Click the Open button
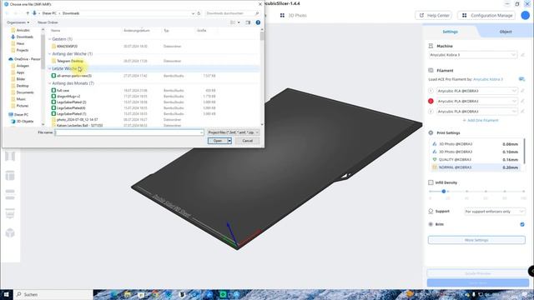 click(218, 141)
